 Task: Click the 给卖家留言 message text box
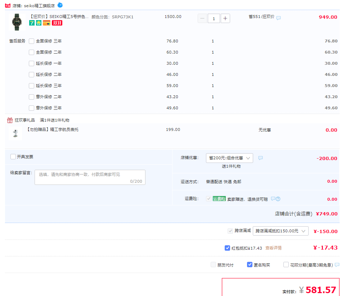pyautogui.click(x=90, y=177)
